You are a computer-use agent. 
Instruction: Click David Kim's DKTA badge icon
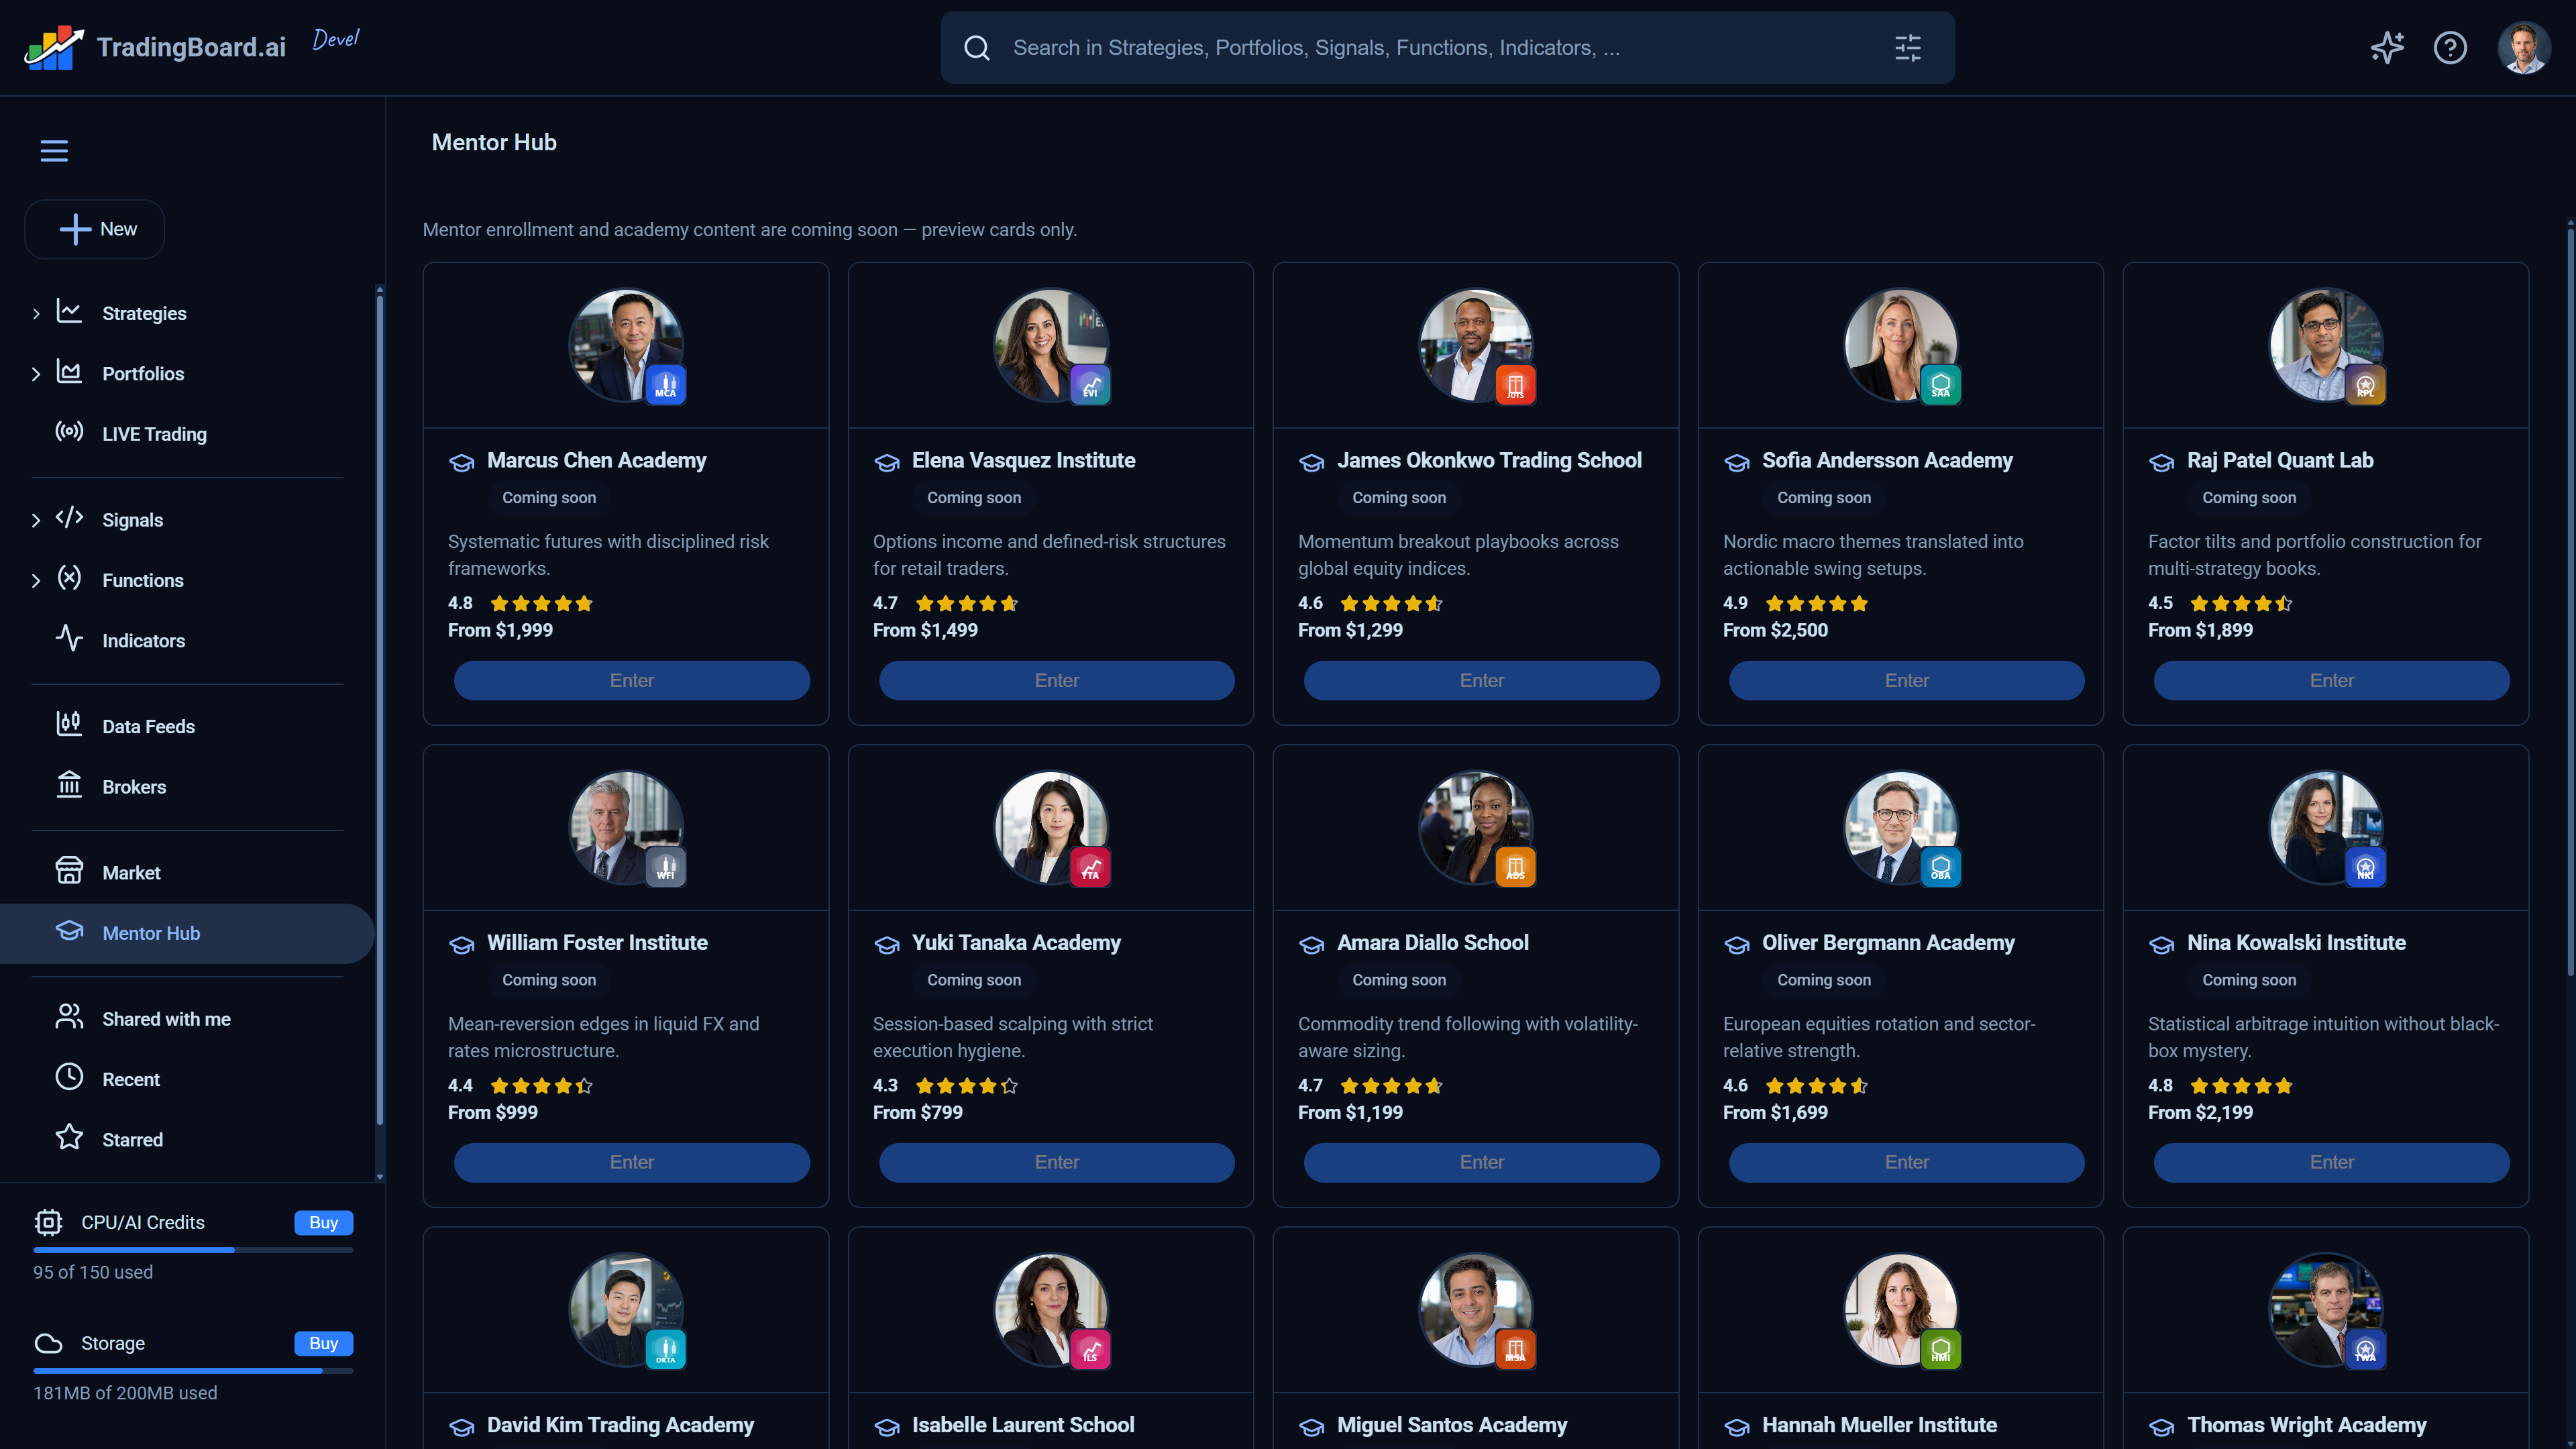tap(665, 1350)
